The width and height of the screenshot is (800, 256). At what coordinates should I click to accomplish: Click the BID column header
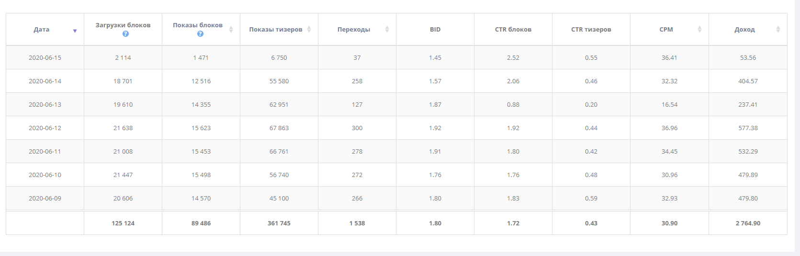coord(435,30)
